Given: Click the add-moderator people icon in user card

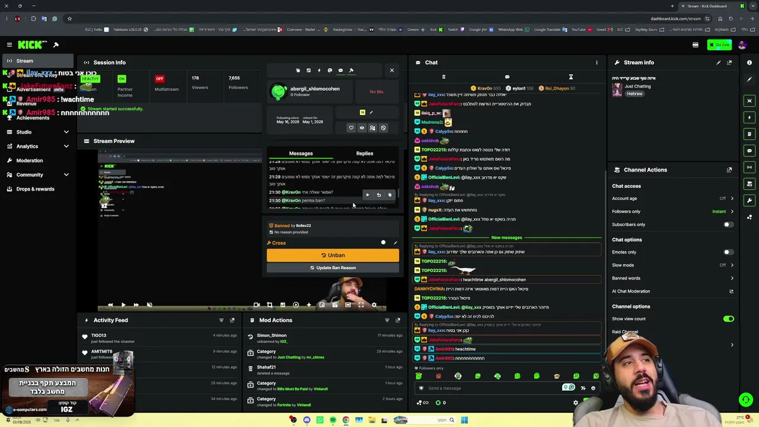Looking at the screenshot, I should 372,128.
